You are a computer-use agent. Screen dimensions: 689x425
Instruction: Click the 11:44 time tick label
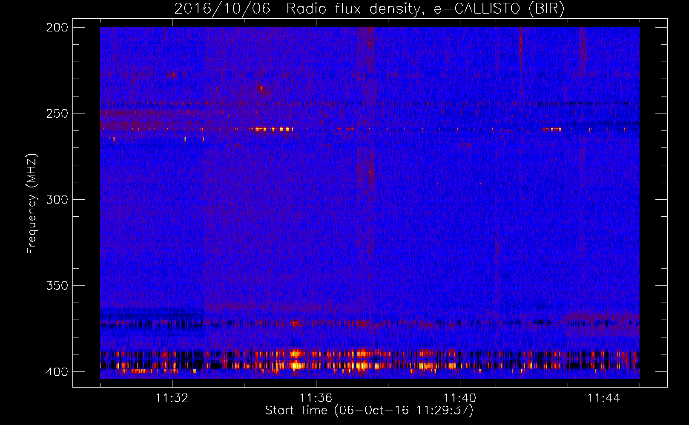click(x=603, y=398)
